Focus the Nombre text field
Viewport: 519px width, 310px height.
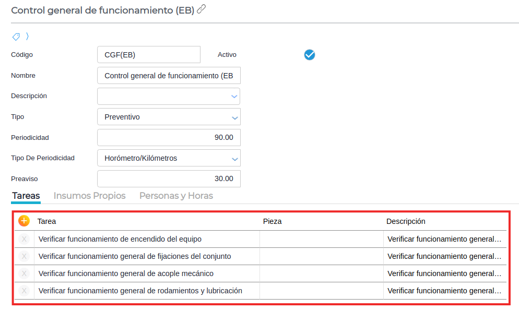pos(169,76)
